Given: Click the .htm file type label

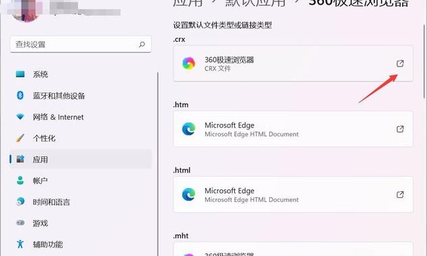Looking at the screenshot, I should tap(181, 104).
